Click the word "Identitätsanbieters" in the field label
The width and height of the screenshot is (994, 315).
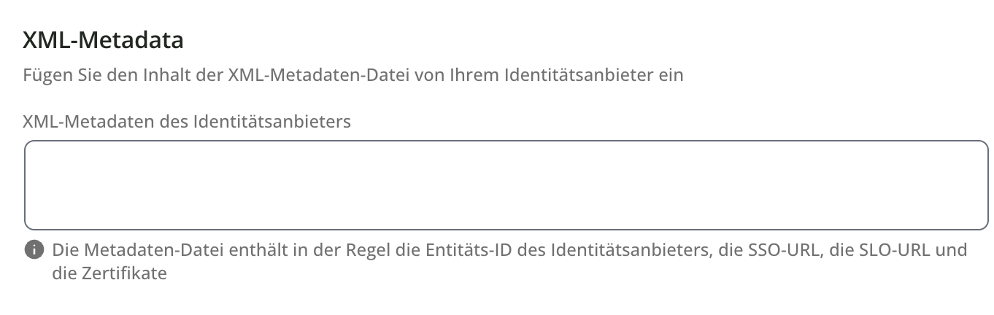click(271, 122)
